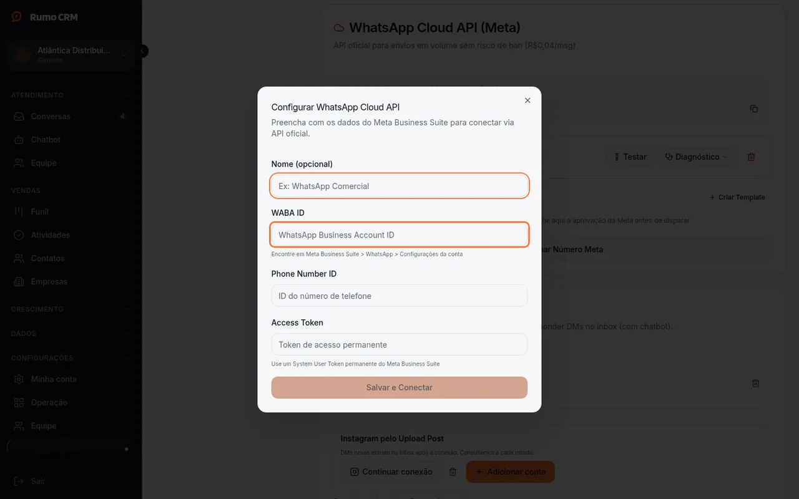Click the Nome (opcional) input field
Screen dimensions: 799x499
pyautogui.click(x=399, y=186)
